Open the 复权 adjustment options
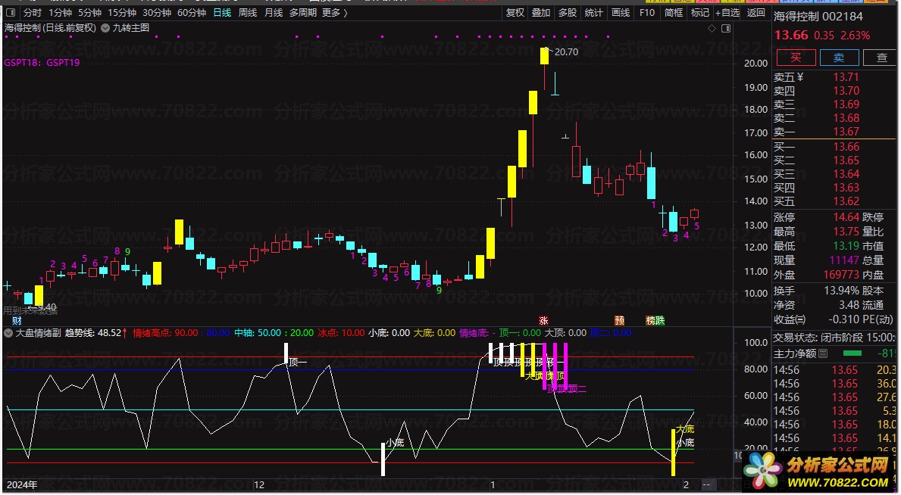This screenshot has width=901, height=495. pos(515,13)
